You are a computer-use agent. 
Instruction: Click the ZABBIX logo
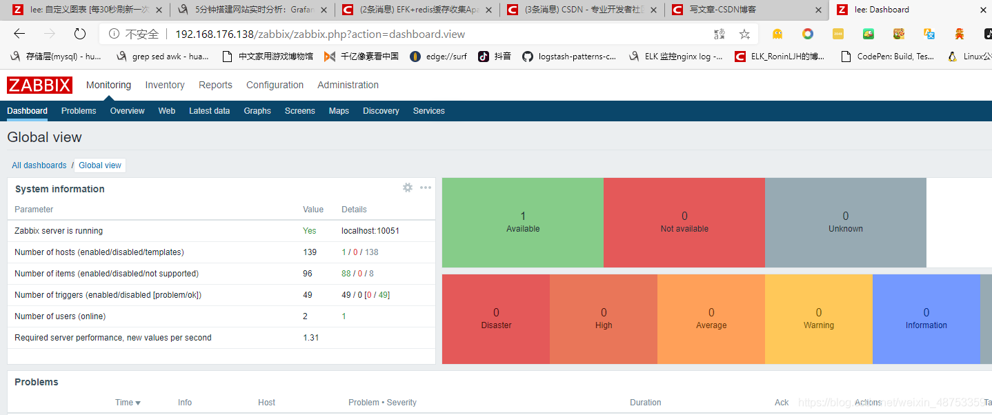point(39,85)
